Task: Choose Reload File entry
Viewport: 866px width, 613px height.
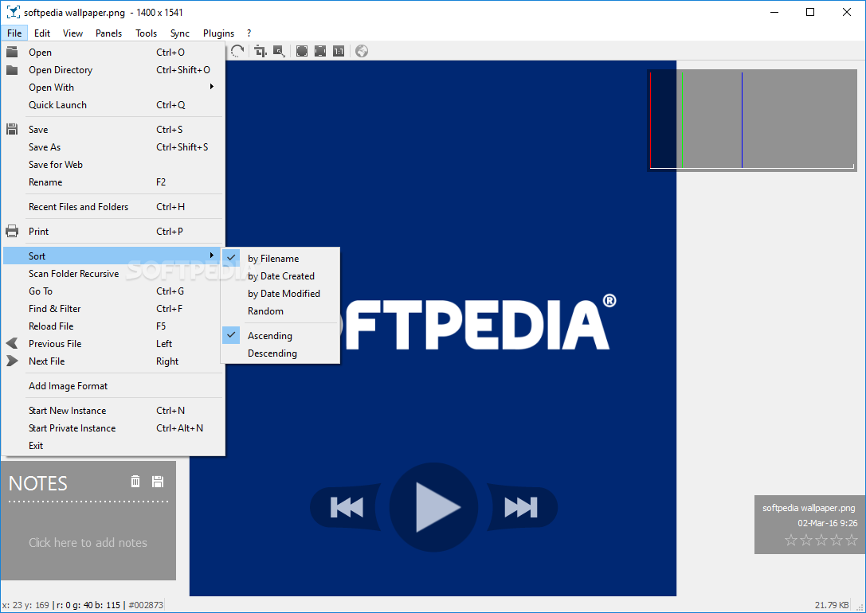Action: pyautogui.click(x=113, y=326)
